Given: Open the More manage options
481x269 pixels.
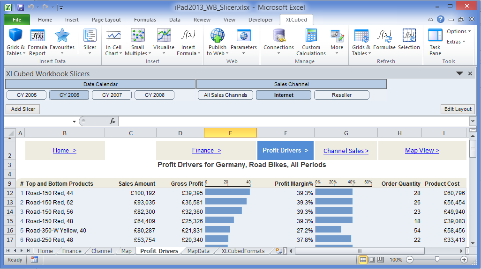Looking at the screenshot, I should coord(337,42).
